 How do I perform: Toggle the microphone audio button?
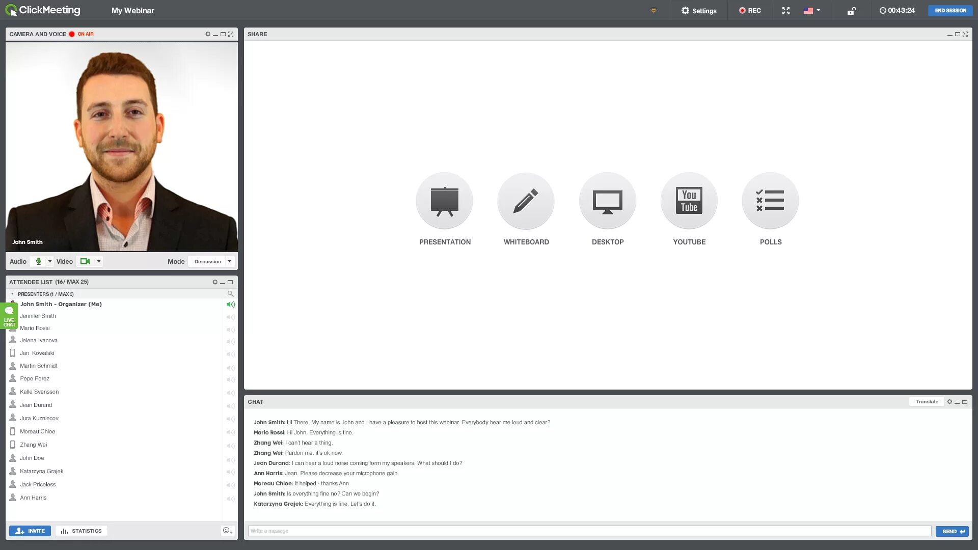pyautogui.click(x=38, y=261)
